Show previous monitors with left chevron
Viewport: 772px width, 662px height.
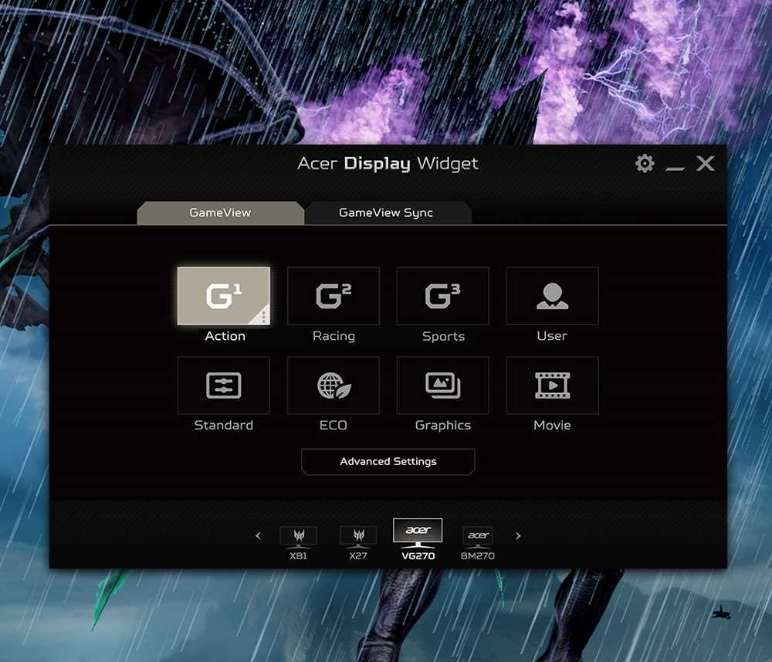(259, 535)
